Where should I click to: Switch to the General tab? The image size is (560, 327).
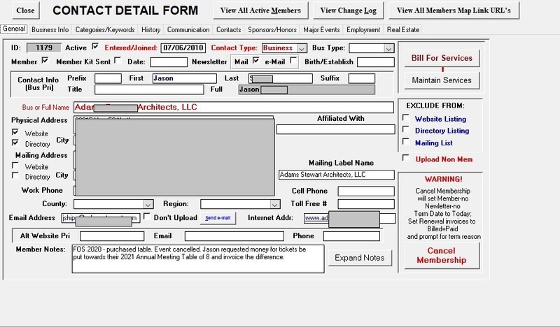14,29
